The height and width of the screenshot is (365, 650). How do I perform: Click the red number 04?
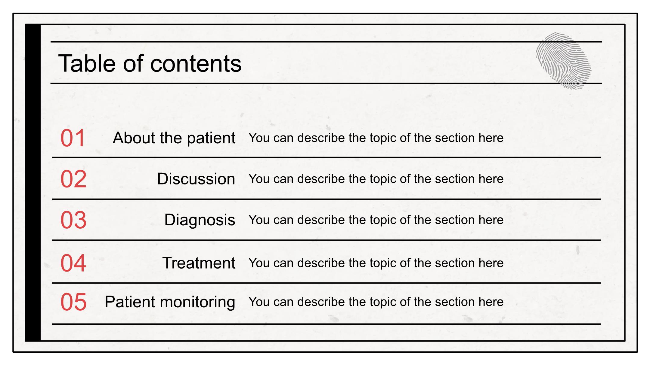73,263
